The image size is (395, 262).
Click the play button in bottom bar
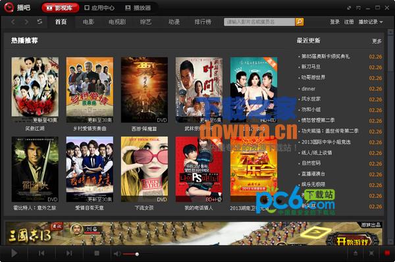(x=14, y=253)
